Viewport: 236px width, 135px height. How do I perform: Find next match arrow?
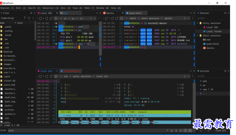click(208, 131)
